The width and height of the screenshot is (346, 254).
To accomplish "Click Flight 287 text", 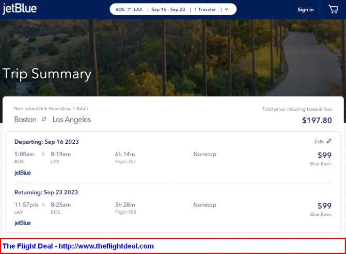I will (x=125, y=162).
